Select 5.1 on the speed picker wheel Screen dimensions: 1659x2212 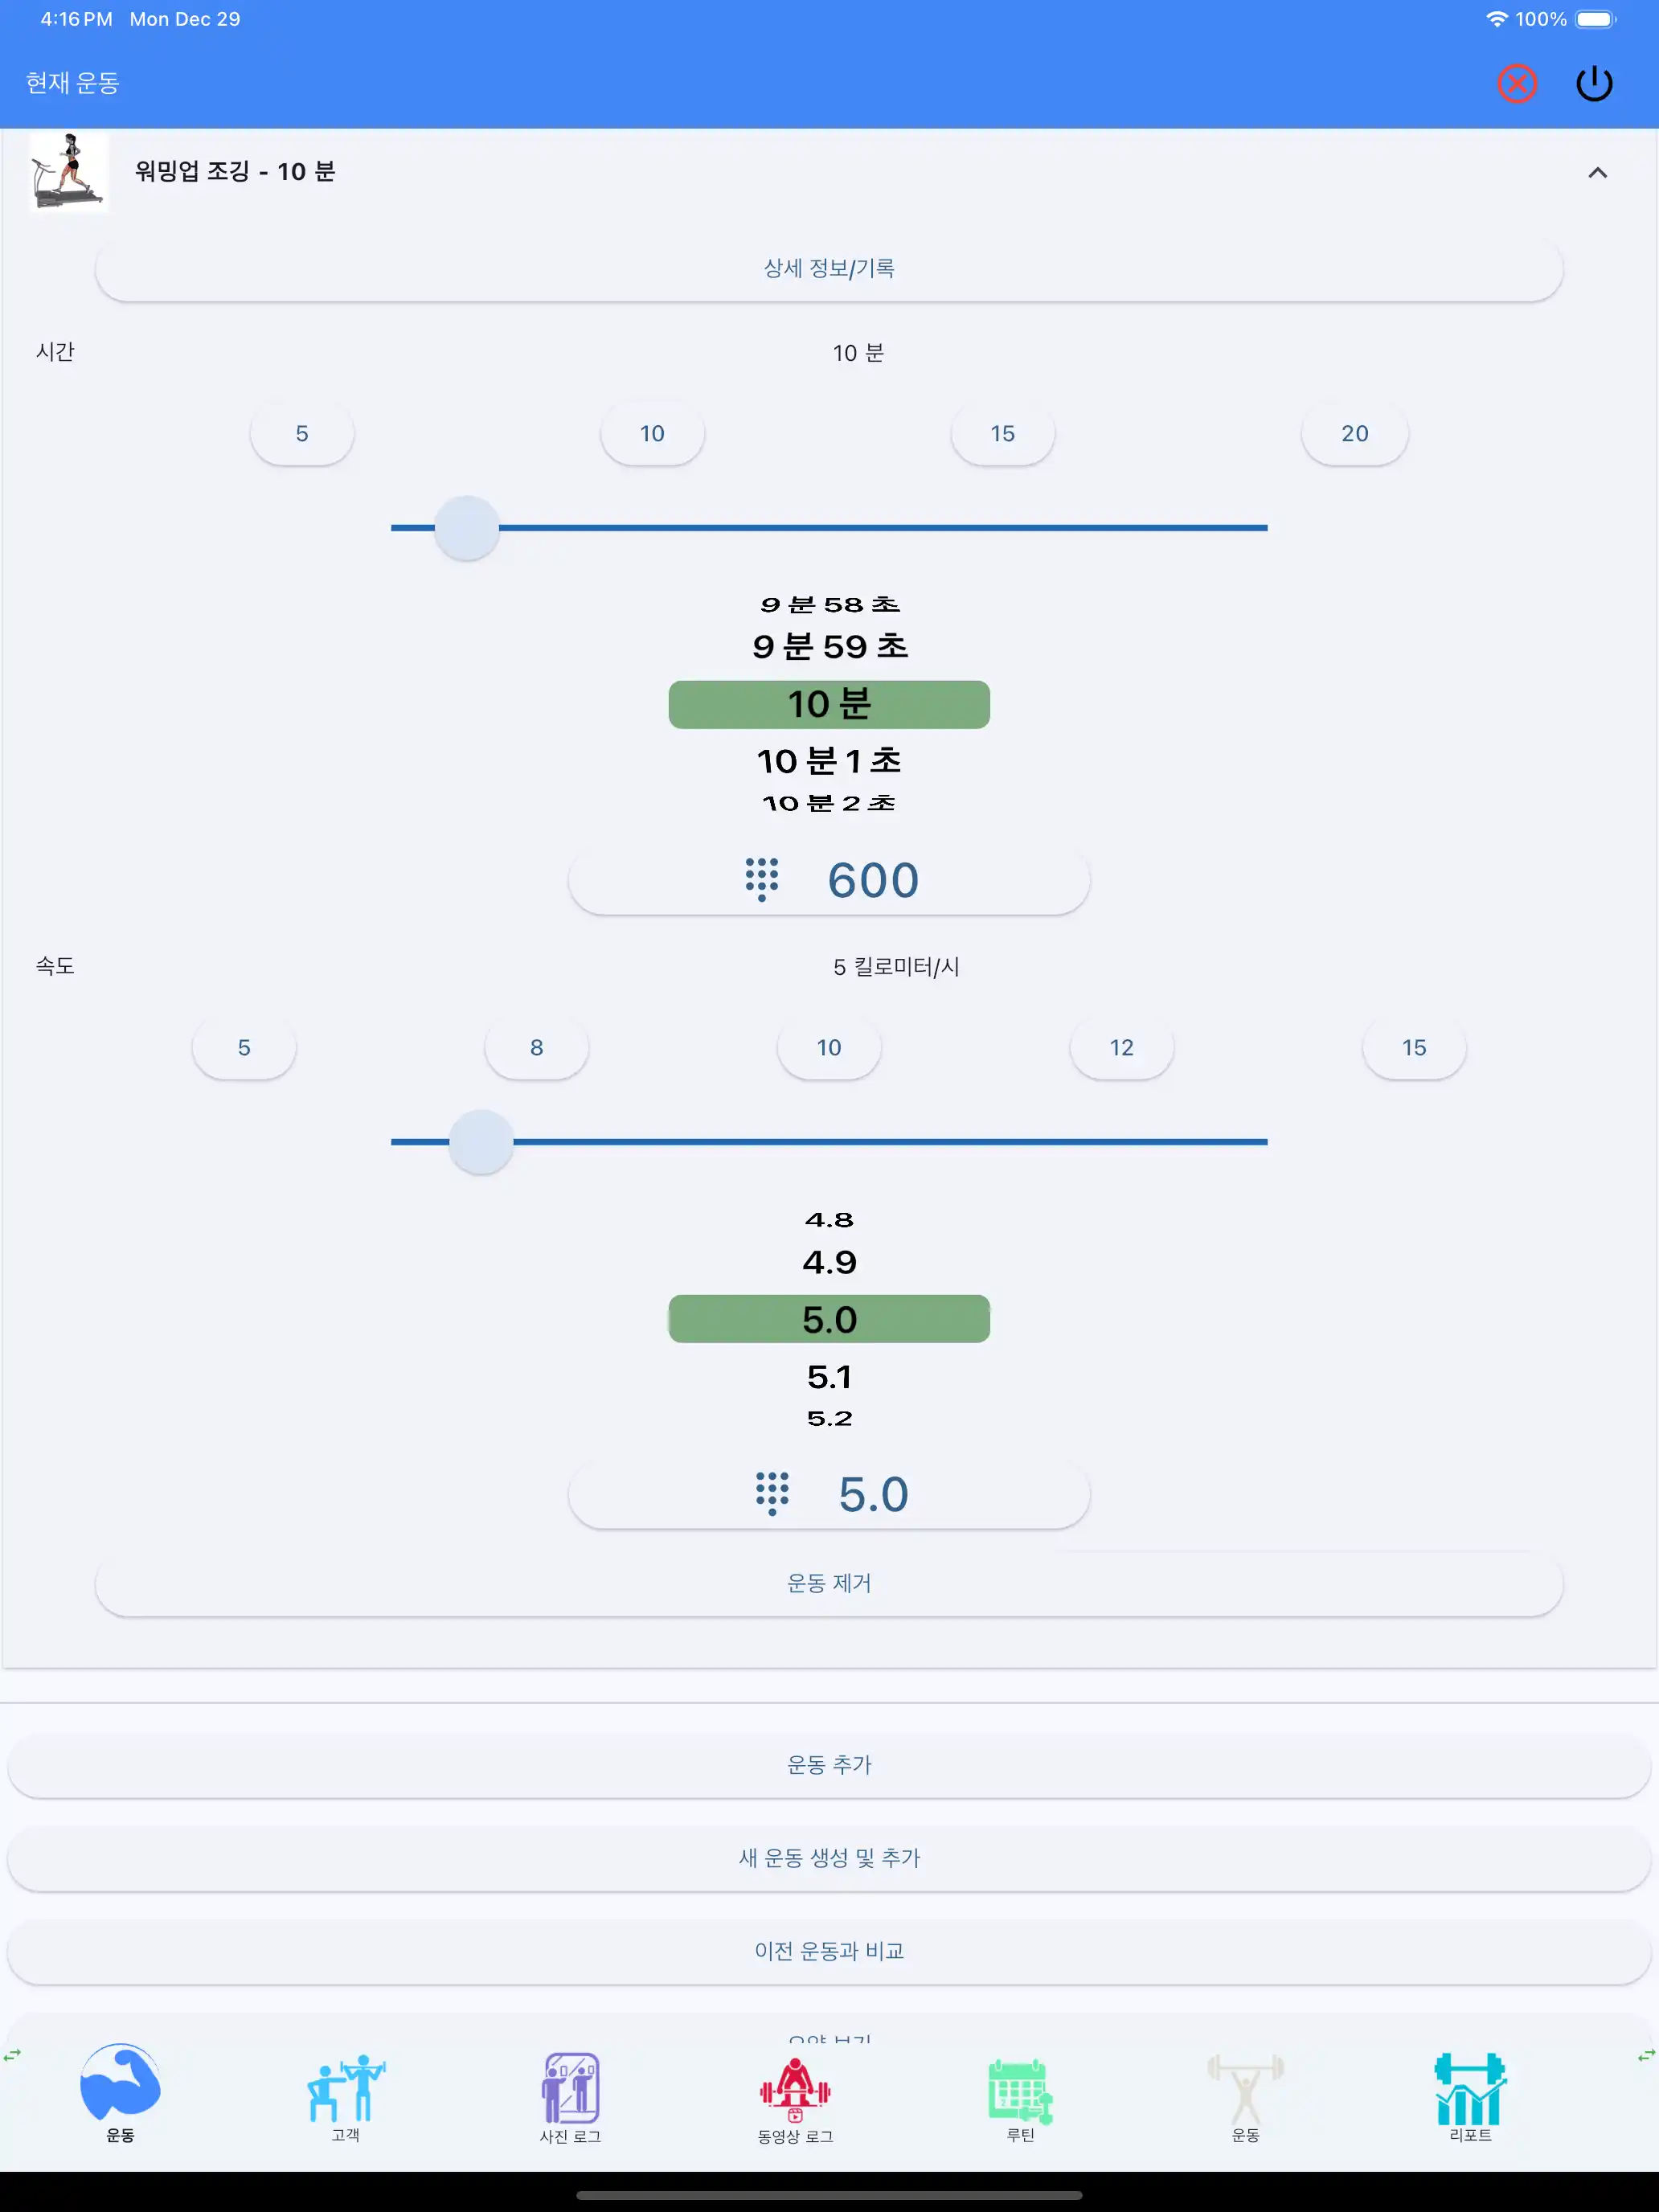pyautogui.click(x=829, y=1376)
